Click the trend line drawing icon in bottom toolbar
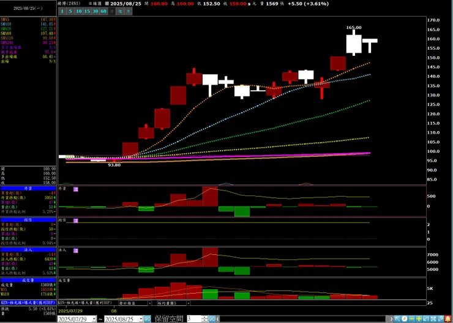453x323 pixels. (x=426, y=319)
